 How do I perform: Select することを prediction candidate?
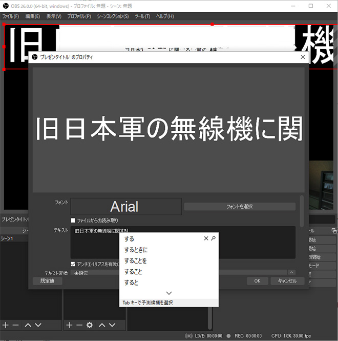pos(135,260)
